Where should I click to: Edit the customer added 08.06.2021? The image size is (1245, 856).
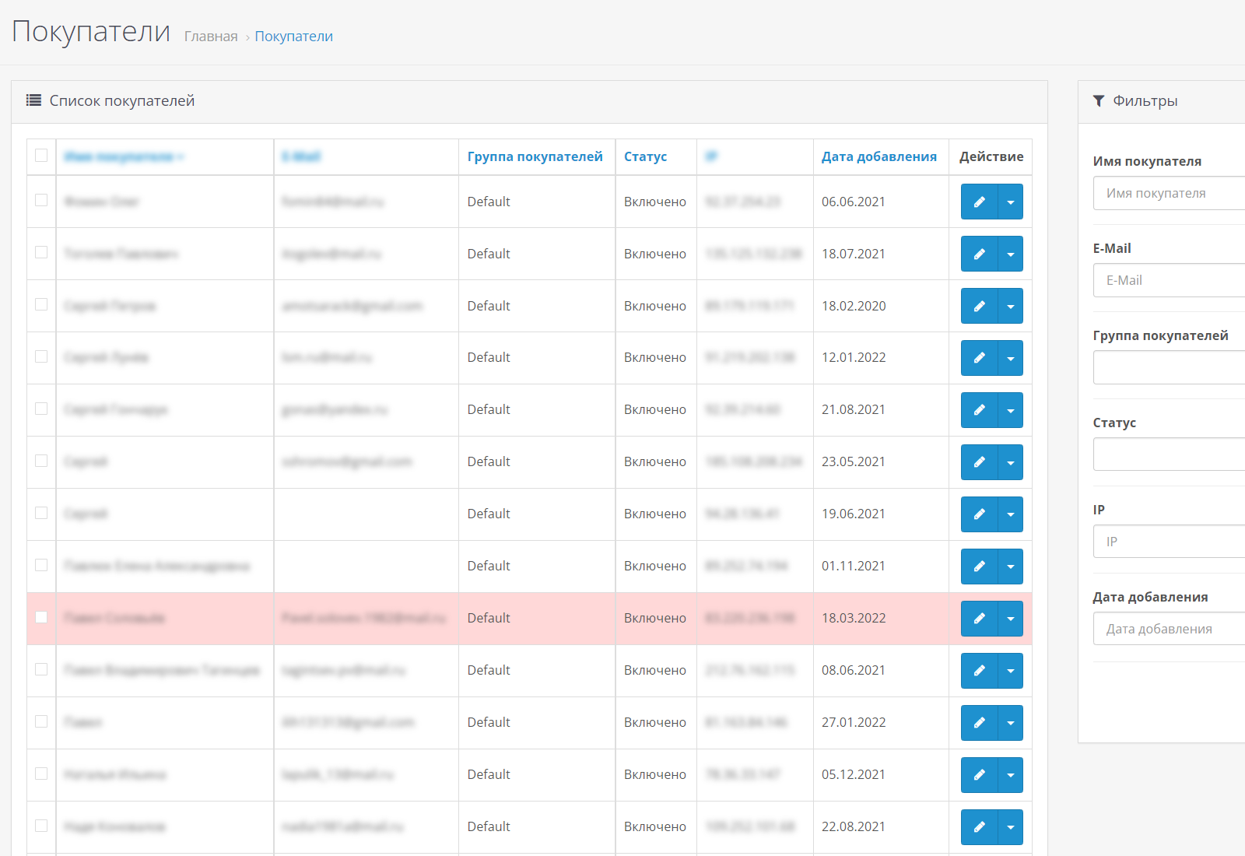[979, 671]
